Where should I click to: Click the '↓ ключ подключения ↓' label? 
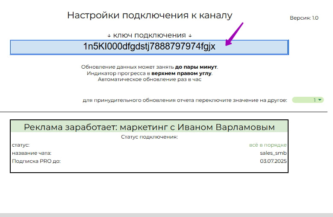(150, 35)
